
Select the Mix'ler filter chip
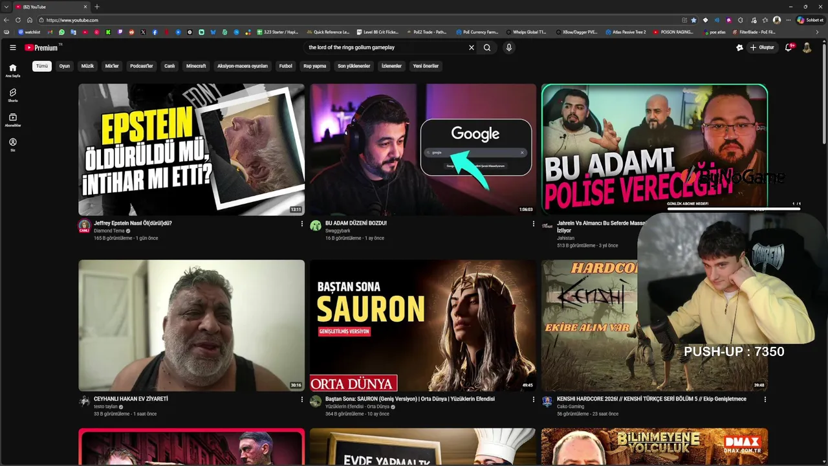pyautogui.click(x=112, y=66)
